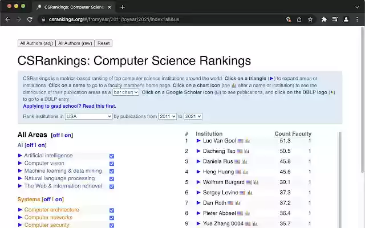Uncheck Machine learning & data mining checkbox
This screenshot has width=365, height=228.
[112, 171]
